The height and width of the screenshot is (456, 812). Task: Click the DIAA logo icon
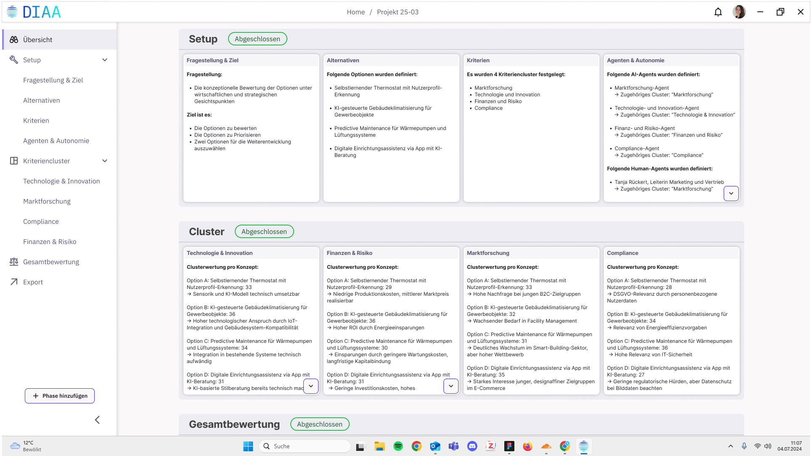[x=12, y=12]
